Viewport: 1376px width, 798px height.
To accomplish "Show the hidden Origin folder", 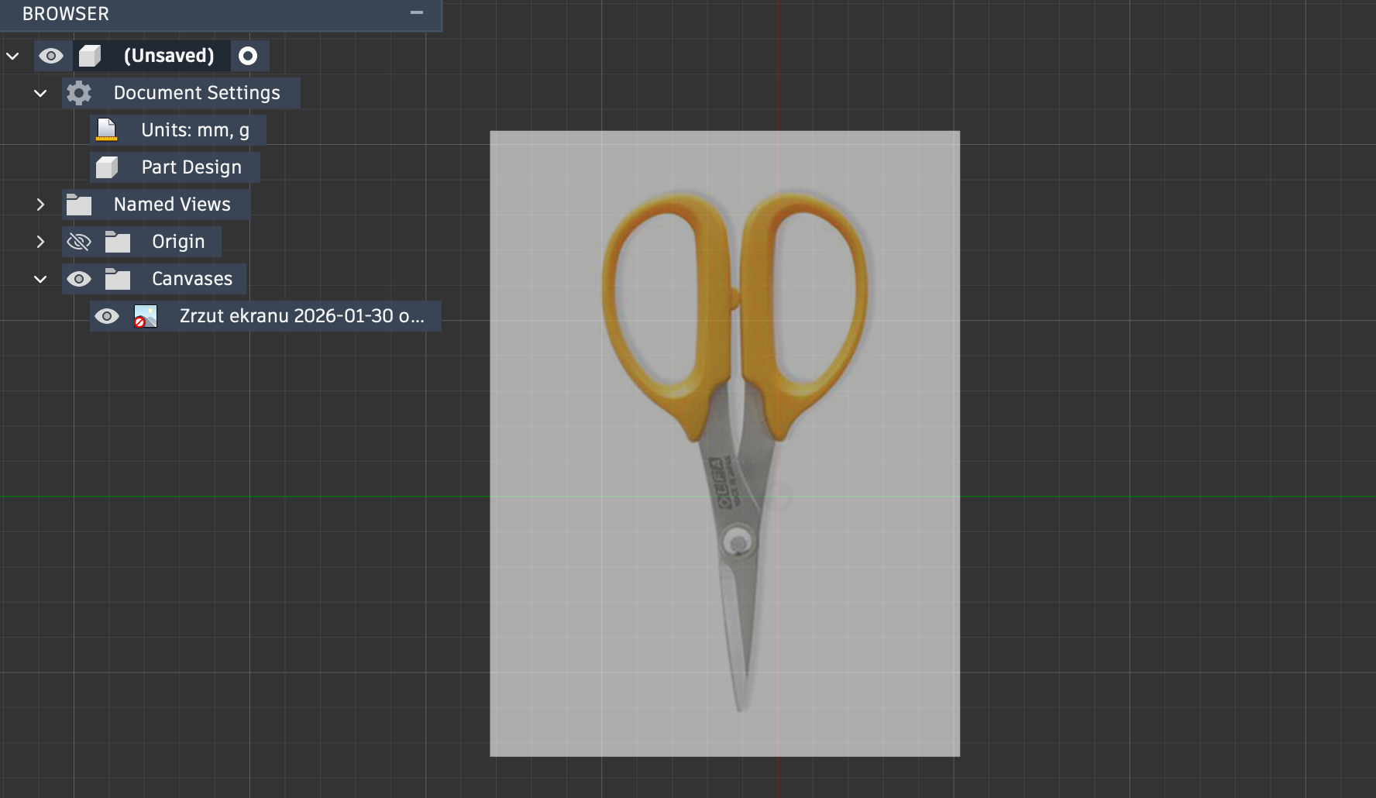I will pyautogui.click(x=79, y=242).
